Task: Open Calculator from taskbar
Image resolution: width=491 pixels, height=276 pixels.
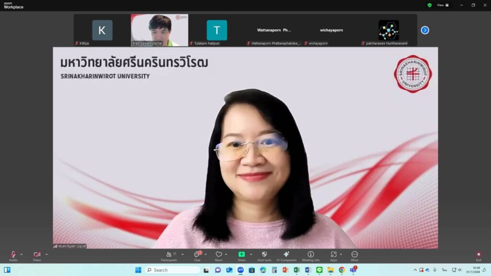Action: pyautogui.click(x=274, y=270)
